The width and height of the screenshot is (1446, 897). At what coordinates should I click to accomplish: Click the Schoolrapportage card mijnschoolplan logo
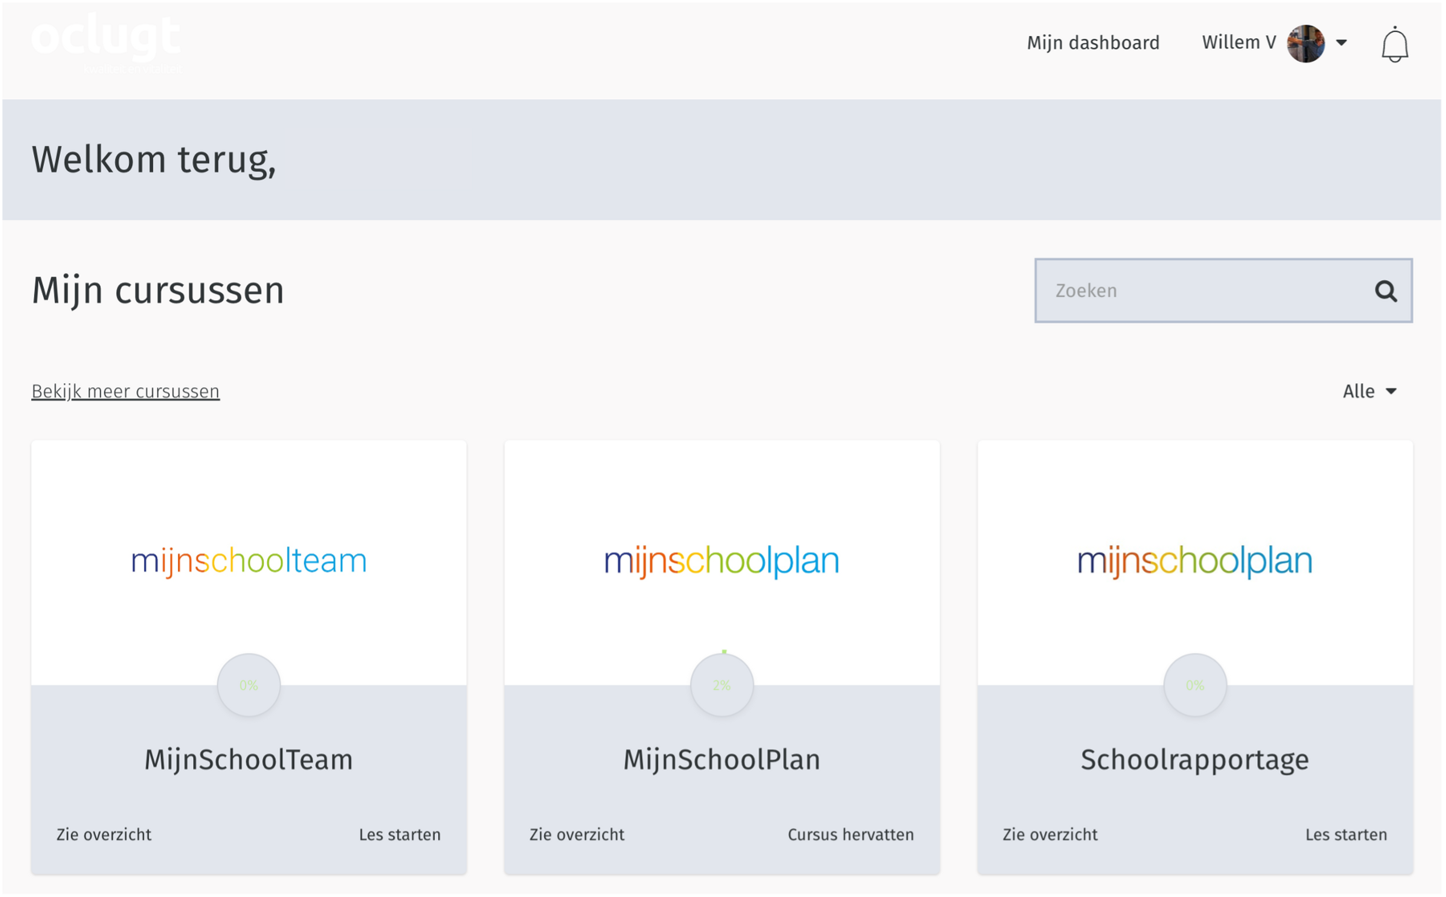1194,560
